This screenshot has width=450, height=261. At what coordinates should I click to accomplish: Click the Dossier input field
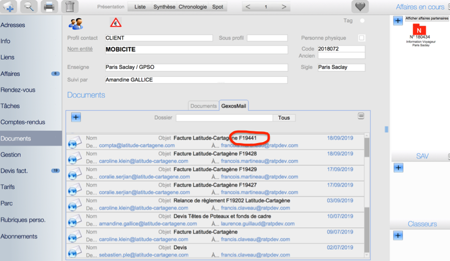pyautogui.click(x=225, y=118)
